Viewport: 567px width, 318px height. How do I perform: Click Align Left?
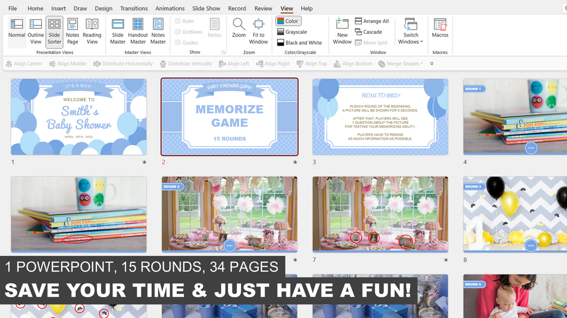234,64
